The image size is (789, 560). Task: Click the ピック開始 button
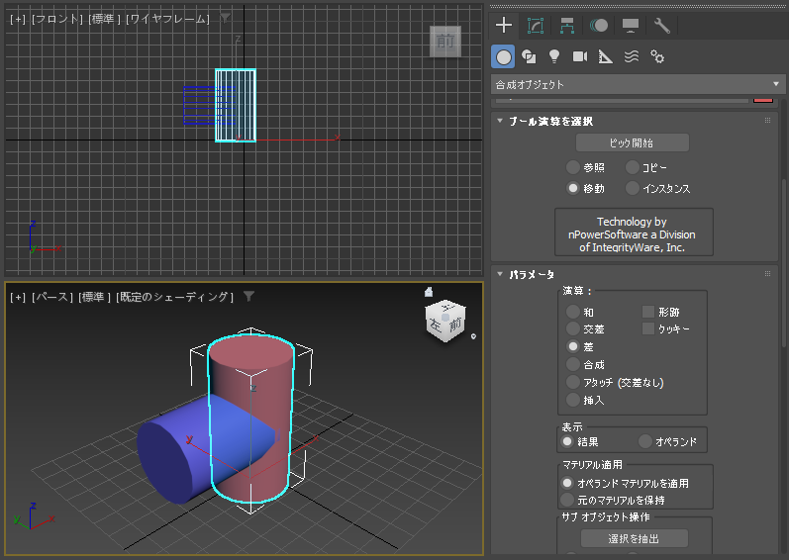pos(632,142)
